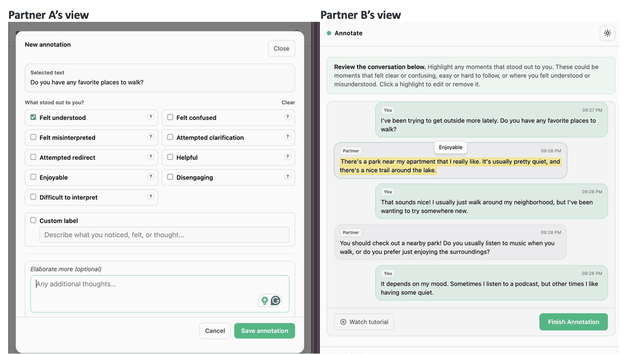Check the Felt confused checkbox
This screenshot has height=354, width=625.
click(170, 117)
